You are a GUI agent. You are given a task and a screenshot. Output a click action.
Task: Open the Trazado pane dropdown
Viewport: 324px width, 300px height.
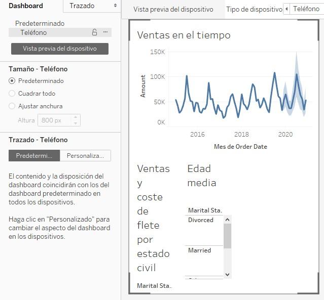click(92, 6)
